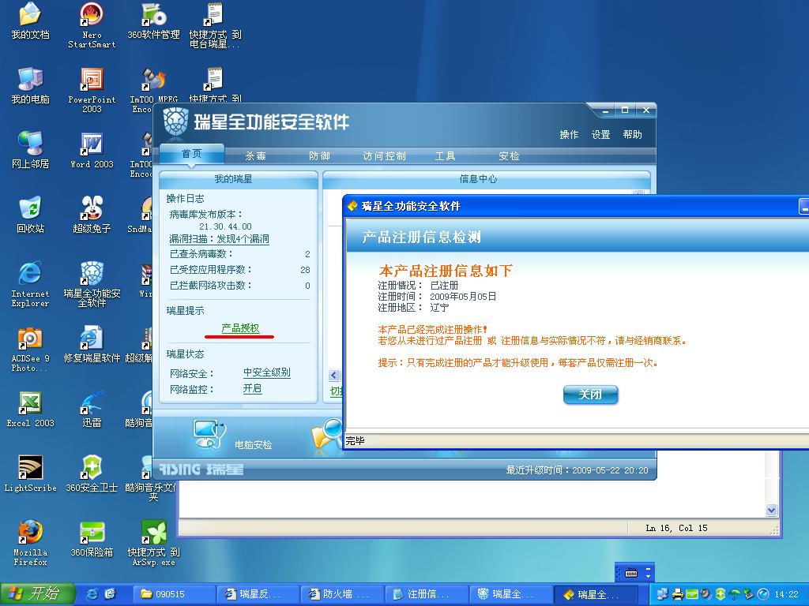
Task: Open 快捷方式 到 电台瑞星 desktop shortcut
Action: click(x=215, y=26)
